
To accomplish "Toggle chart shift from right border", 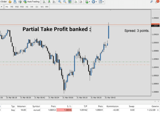I will click(81, 2).
